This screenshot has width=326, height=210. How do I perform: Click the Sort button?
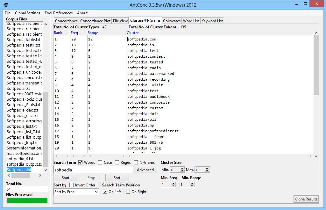117,178
